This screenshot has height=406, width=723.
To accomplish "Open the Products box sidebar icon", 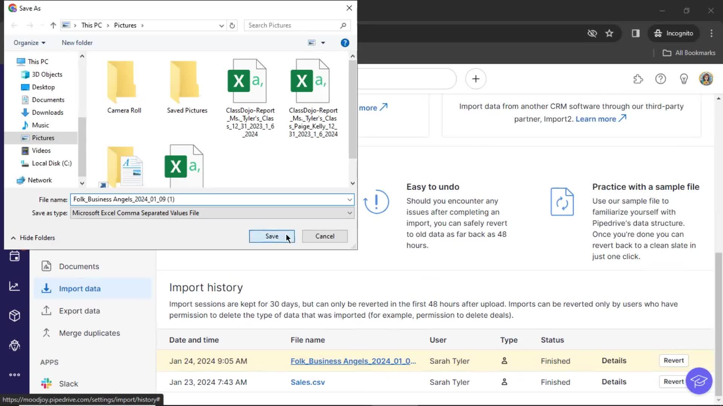I will (15, 316).
